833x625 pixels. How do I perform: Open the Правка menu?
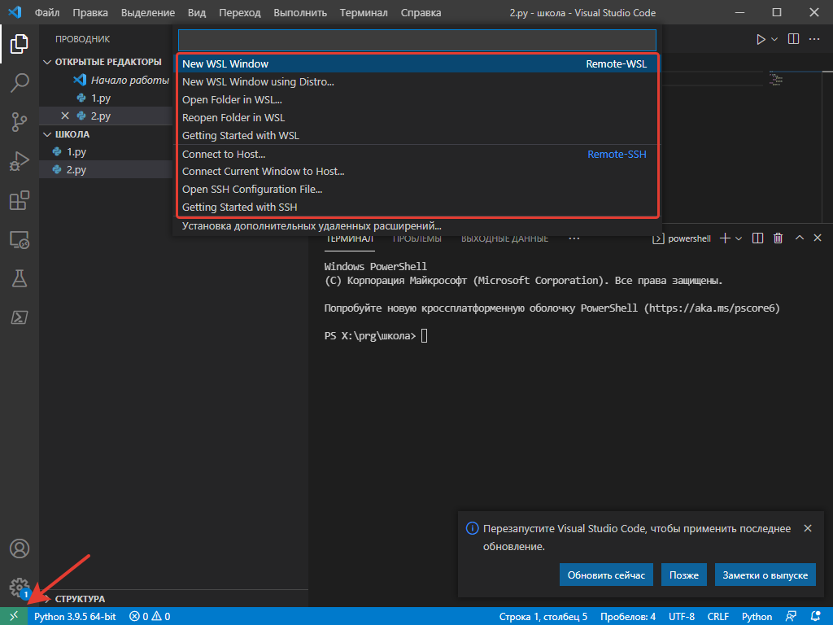[90, 13]
